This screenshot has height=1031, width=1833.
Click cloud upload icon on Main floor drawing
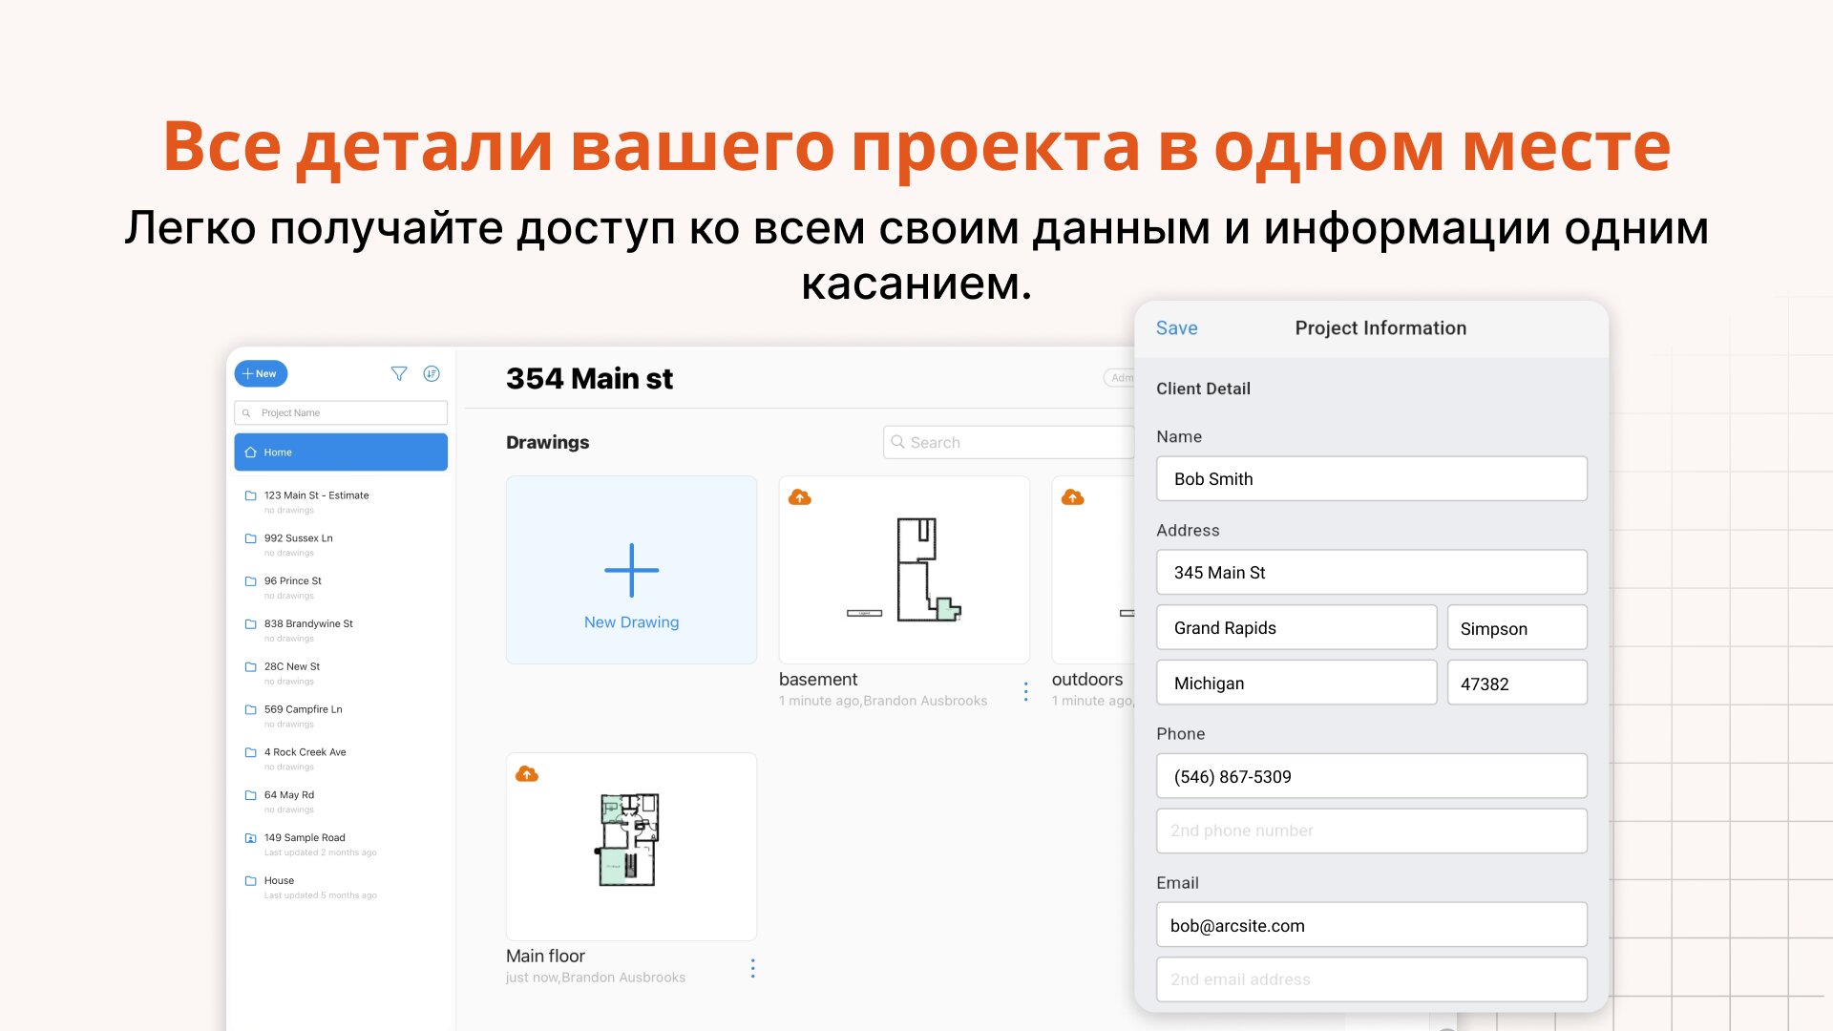click(527, 774)
